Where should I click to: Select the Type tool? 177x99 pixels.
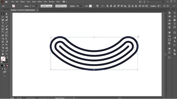[x=3, y=23]
